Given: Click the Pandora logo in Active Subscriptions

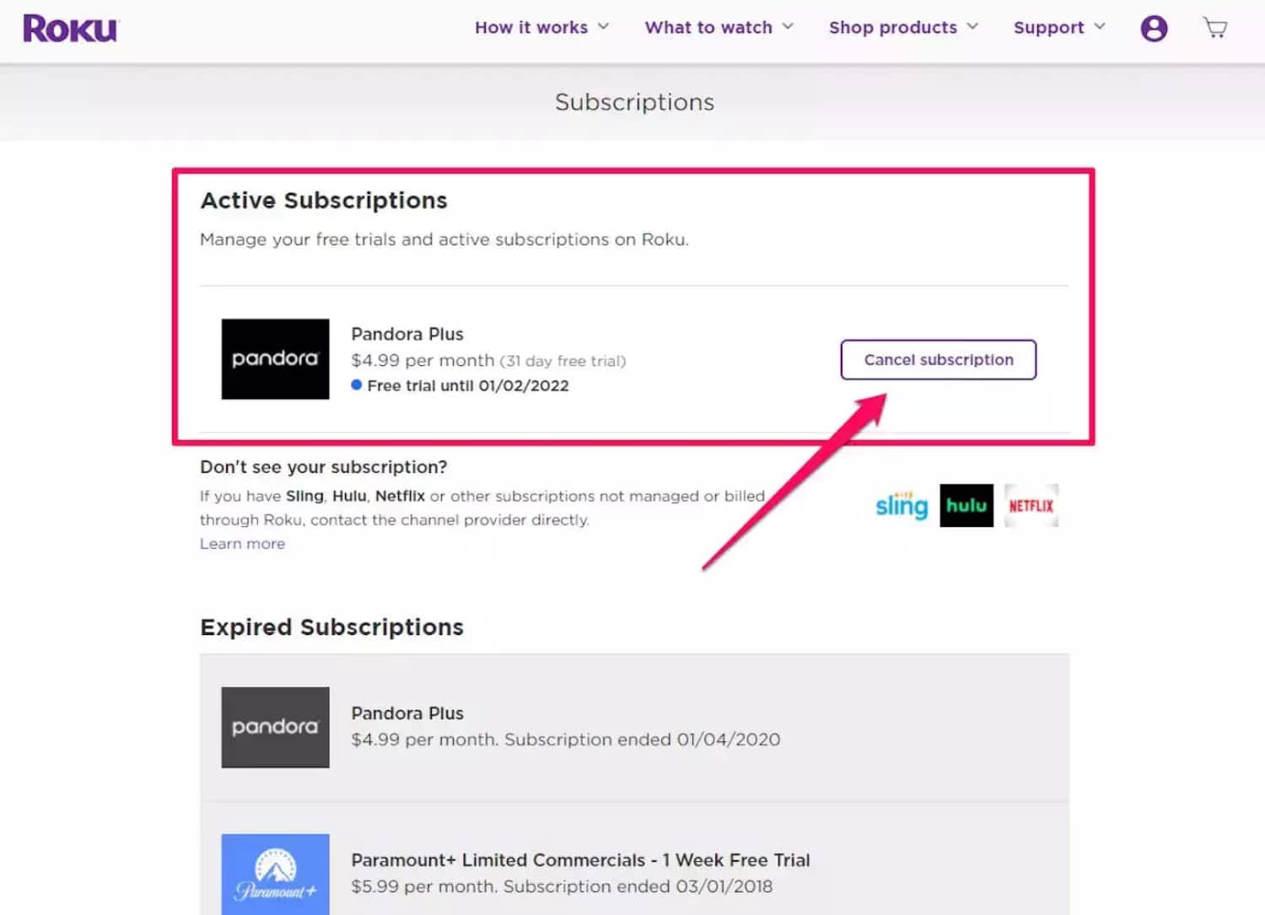Looking at the screenshot, I should coord(275,359).
